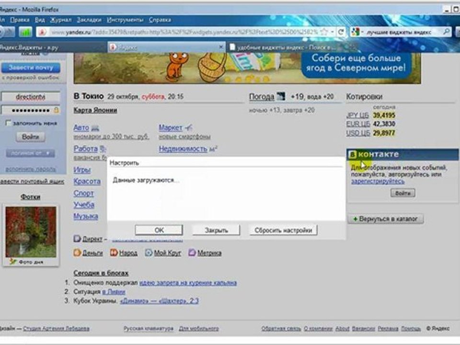Open the Спорт link
The width and height of the screenshot is (460, 345).
pyautogui.click(x=83, y=193)
